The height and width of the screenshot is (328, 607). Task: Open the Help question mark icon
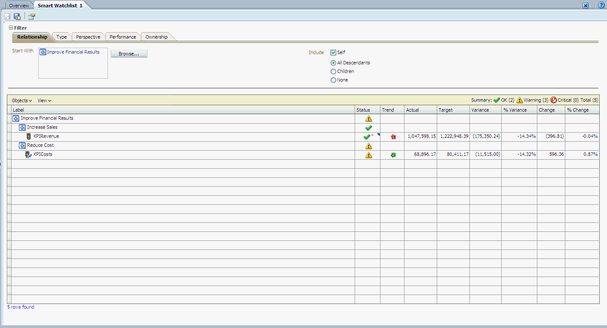tap(601, 5)
